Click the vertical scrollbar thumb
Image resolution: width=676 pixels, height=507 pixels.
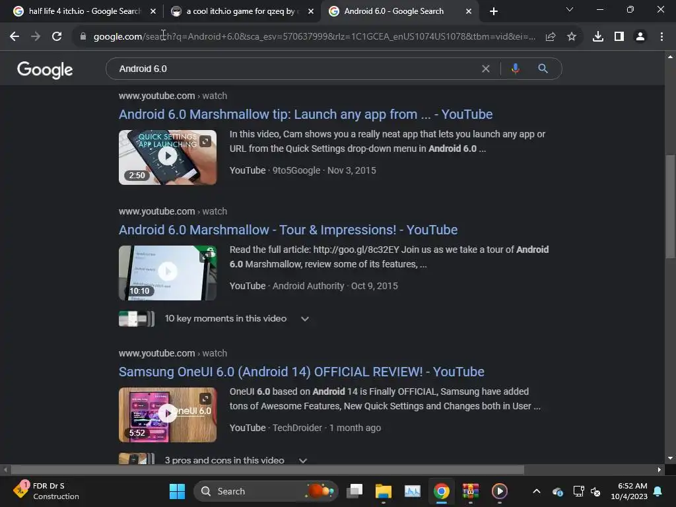click(670, 207)
